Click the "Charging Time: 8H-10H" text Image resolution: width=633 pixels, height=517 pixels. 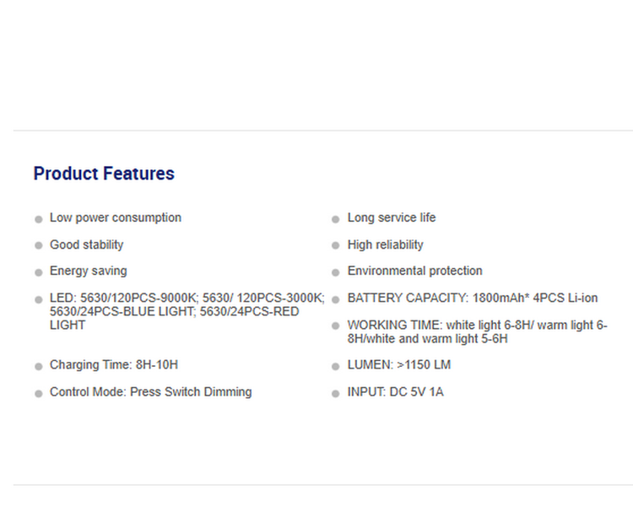(x=114, y=365)
